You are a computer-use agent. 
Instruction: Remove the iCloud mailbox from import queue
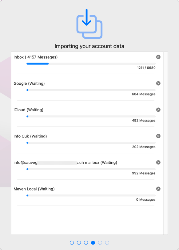point(158,110)
